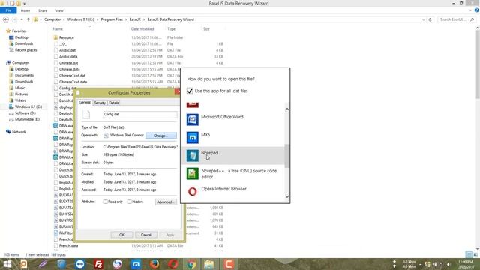The image size is (480, 270).
Task: Click app list scrollbar thumb
Action: (286, 156)
